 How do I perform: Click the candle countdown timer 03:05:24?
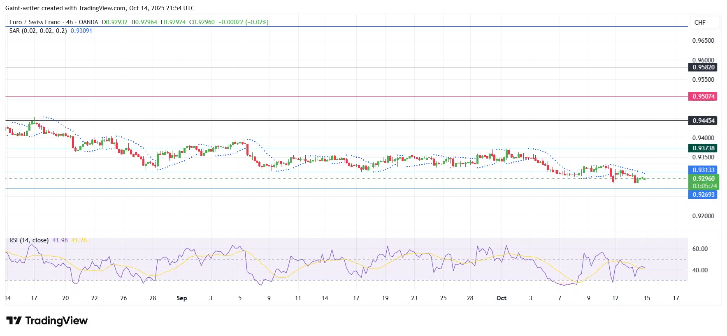coord(704,186)
